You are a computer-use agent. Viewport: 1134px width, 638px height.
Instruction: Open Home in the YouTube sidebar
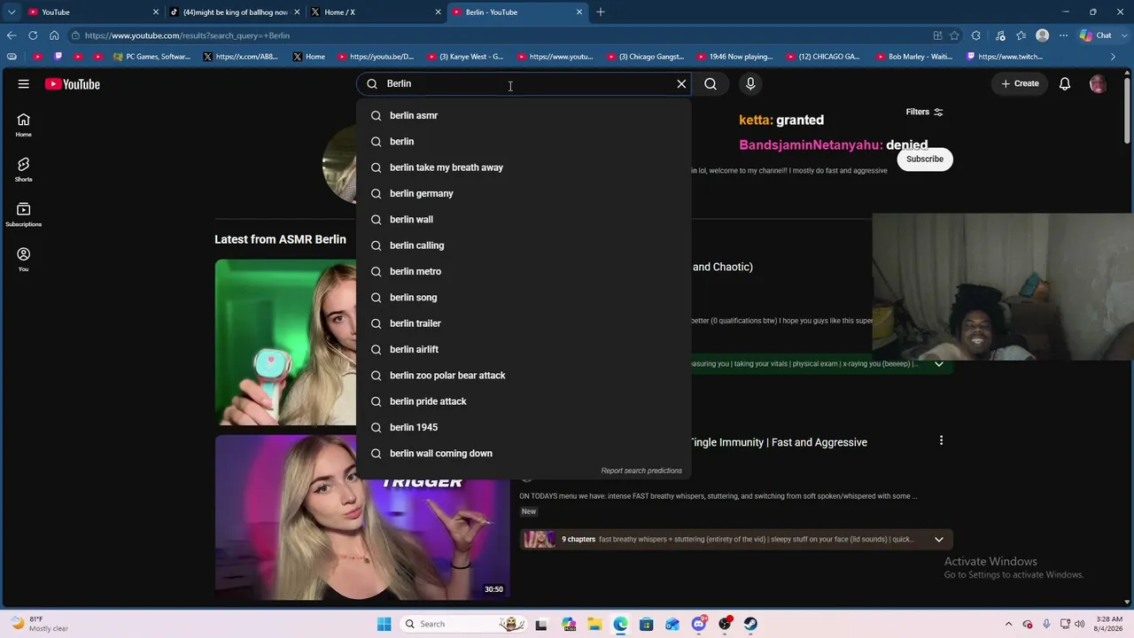coord(23,125)
